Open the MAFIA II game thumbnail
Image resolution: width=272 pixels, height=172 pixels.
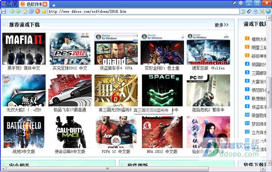click(24, 49)
